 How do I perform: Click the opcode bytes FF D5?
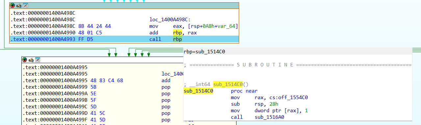(86, 39)
